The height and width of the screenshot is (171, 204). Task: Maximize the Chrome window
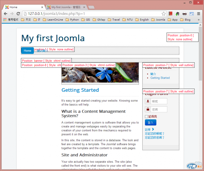[190, 3]
